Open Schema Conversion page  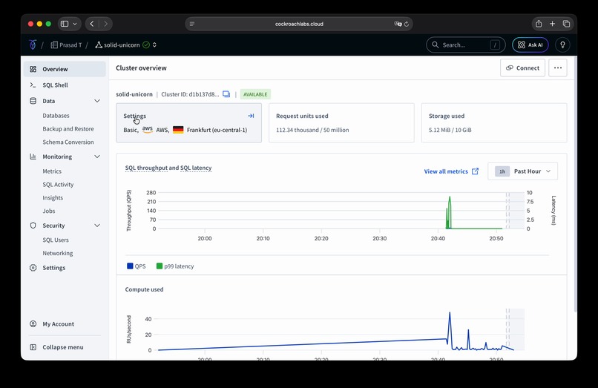pyautogui.click(x=68, y=142)
